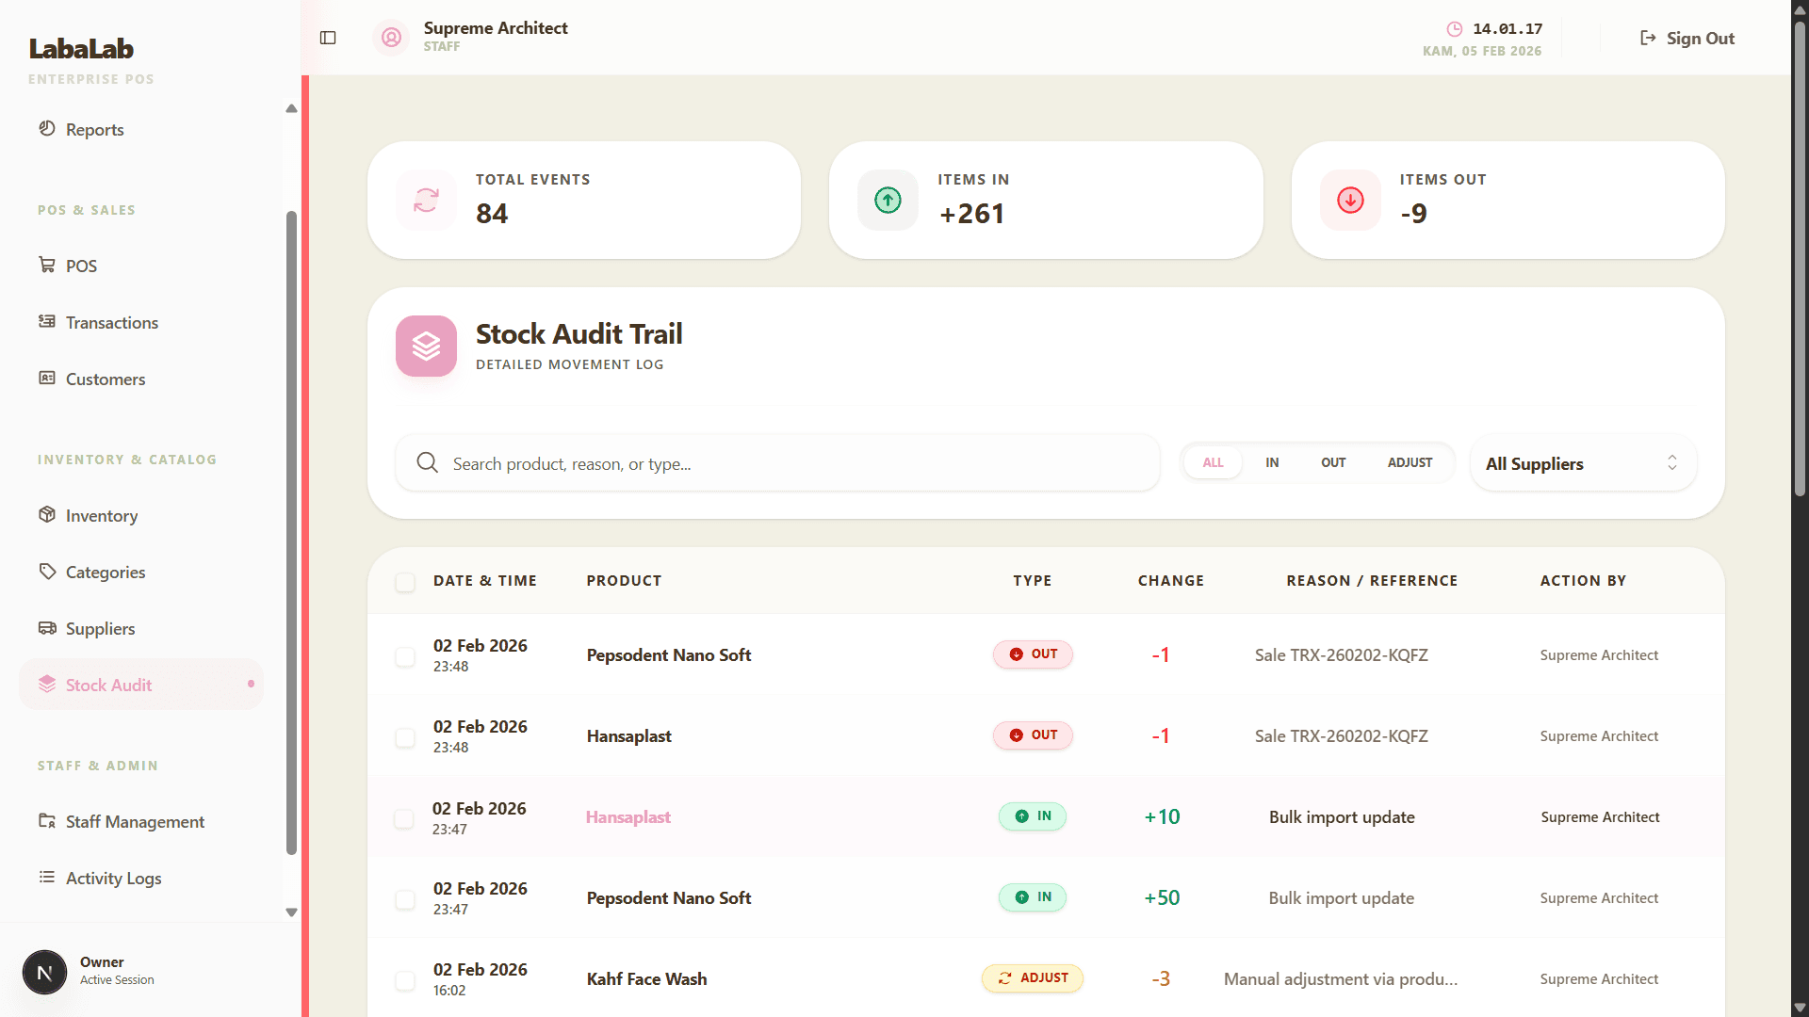Click the CHANGE column header
Image resolution: width=1809 pixels, height=1017 pixels.
click(x=1171, y=581)
